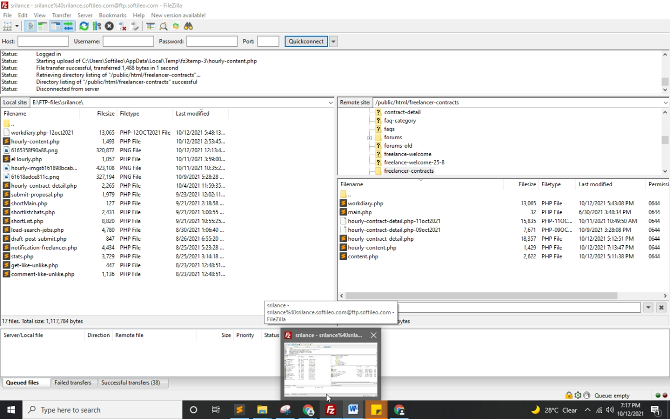
Task: Expand the forums folder tree node
Action: click(369, 138)
